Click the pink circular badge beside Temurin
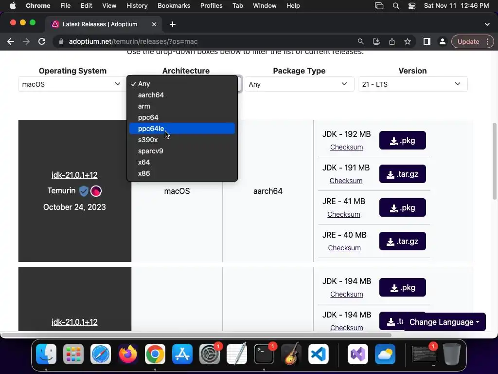Viewport: 498px width, 374px height. coord(96,191)
